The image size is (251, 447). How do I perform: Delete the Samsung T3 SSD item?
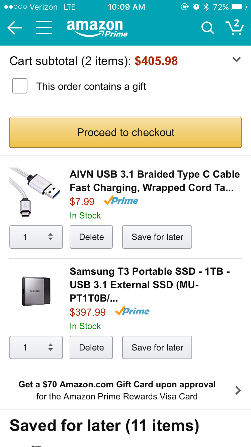coord(91,347)
